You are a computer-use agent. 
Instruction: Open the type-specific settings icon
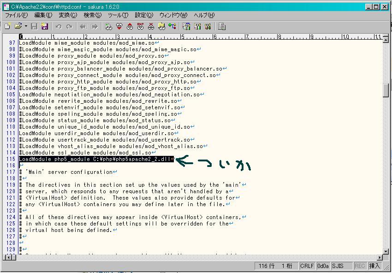[197, 26]
